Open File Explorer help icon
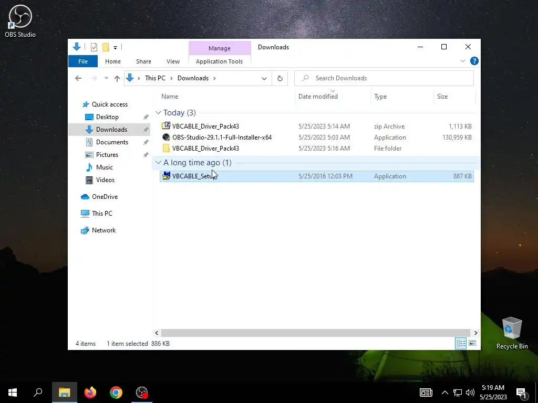 [x=474, y=61]
